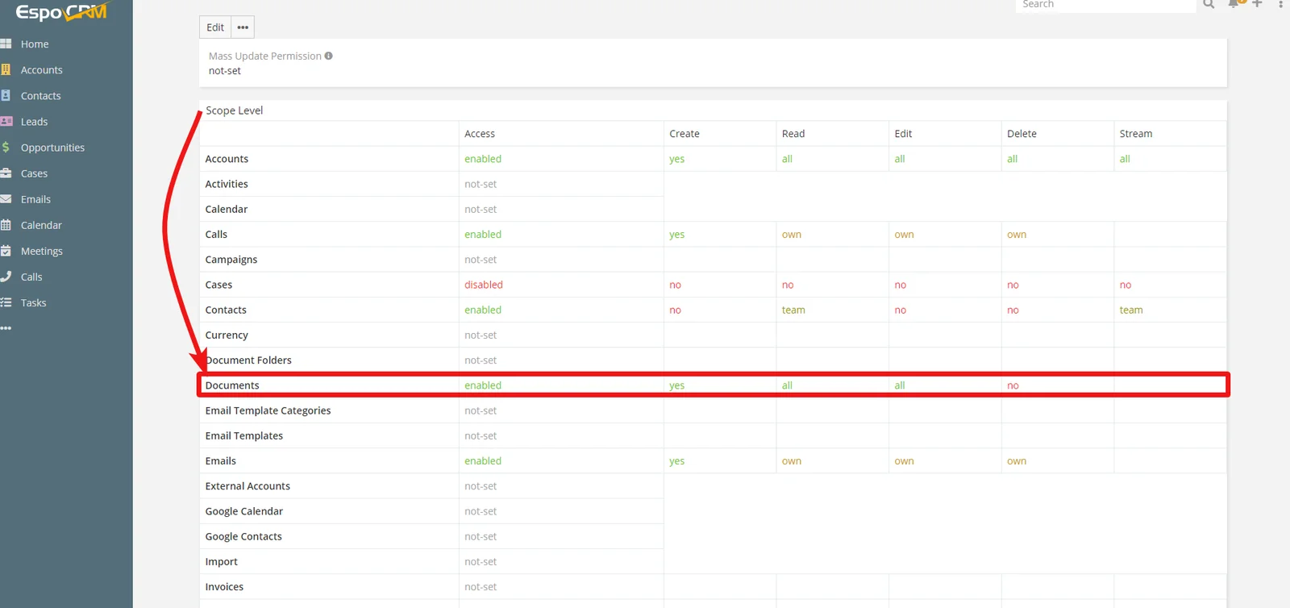Open Calendar in the sidebar
This screenshot has width=1290, height=608.
pos(41,225)
